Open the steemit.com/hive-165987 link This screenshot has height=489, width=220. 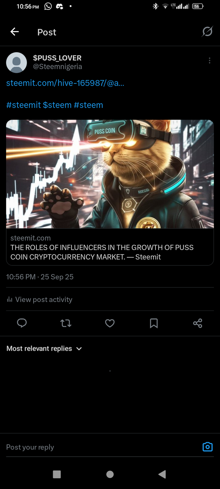pyautogui.click(x=65, y=83)
